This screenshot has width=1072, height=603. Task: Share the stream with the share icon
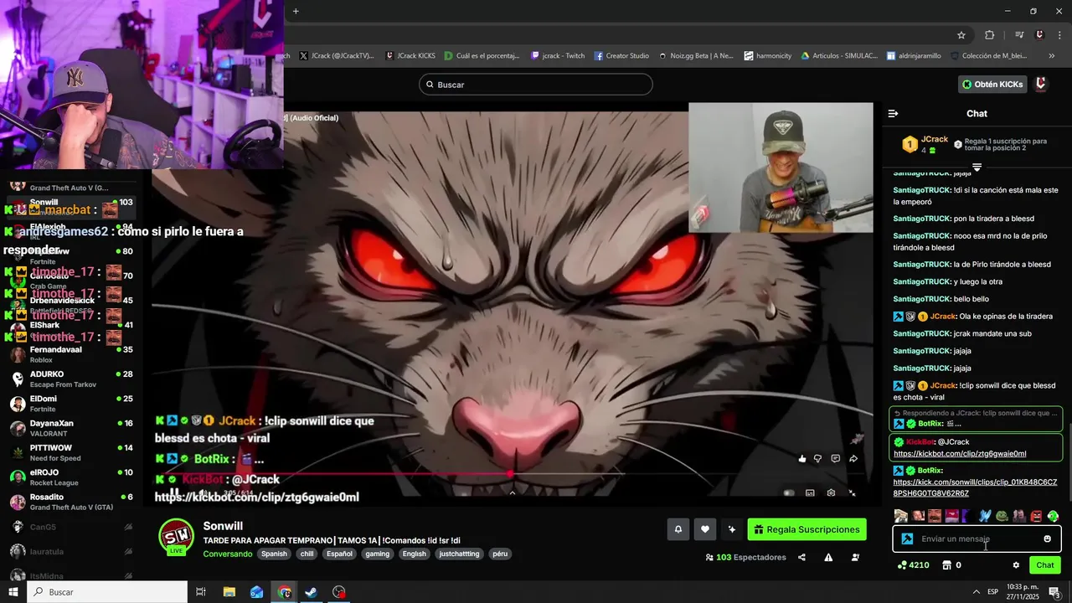[x=801, y=558]
